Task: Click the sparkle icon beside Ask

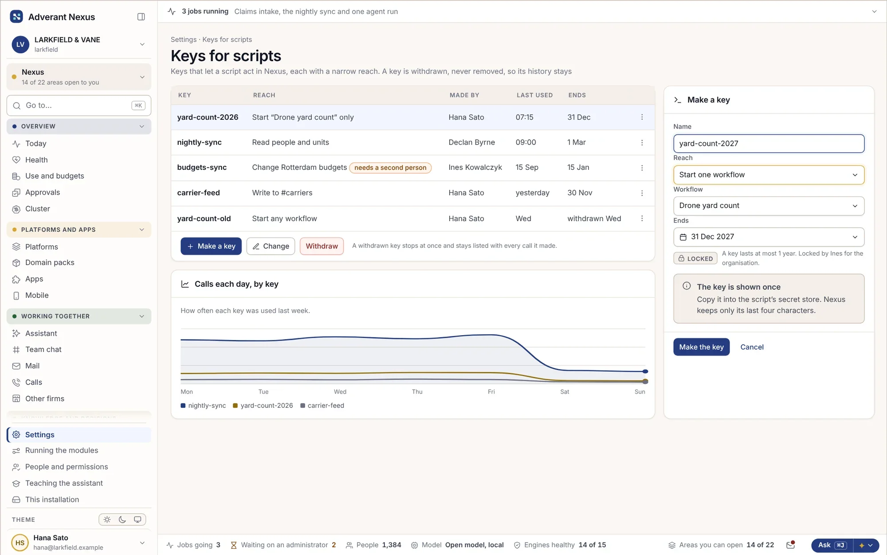Action: [862, 545]
